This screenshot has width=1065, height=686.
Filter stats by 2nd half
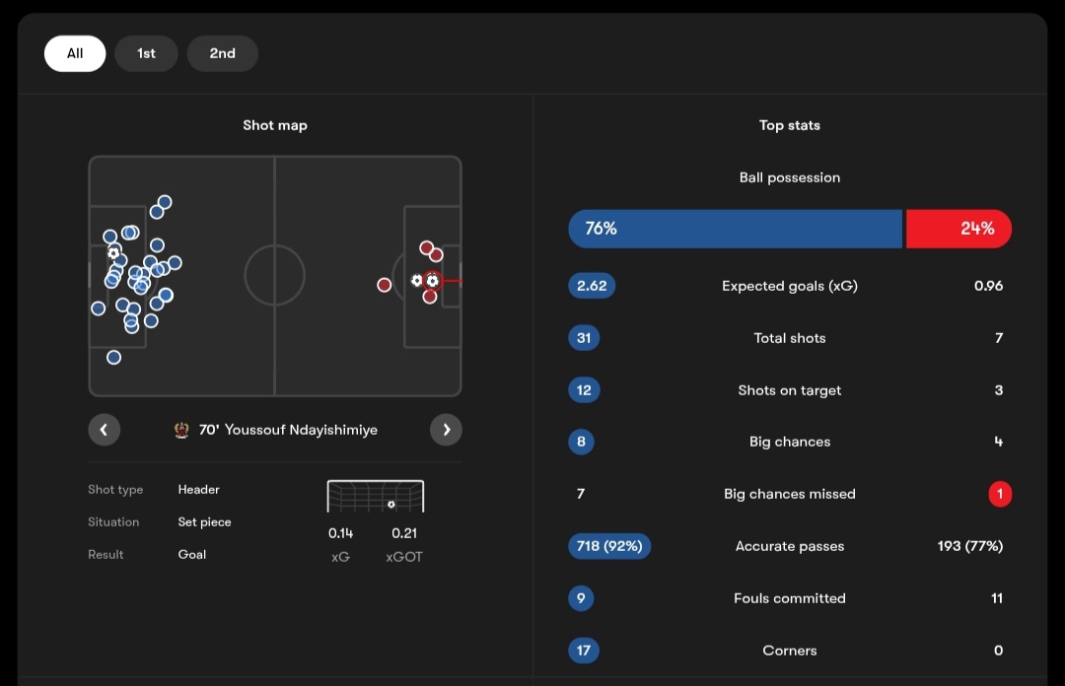click(223, 53)
